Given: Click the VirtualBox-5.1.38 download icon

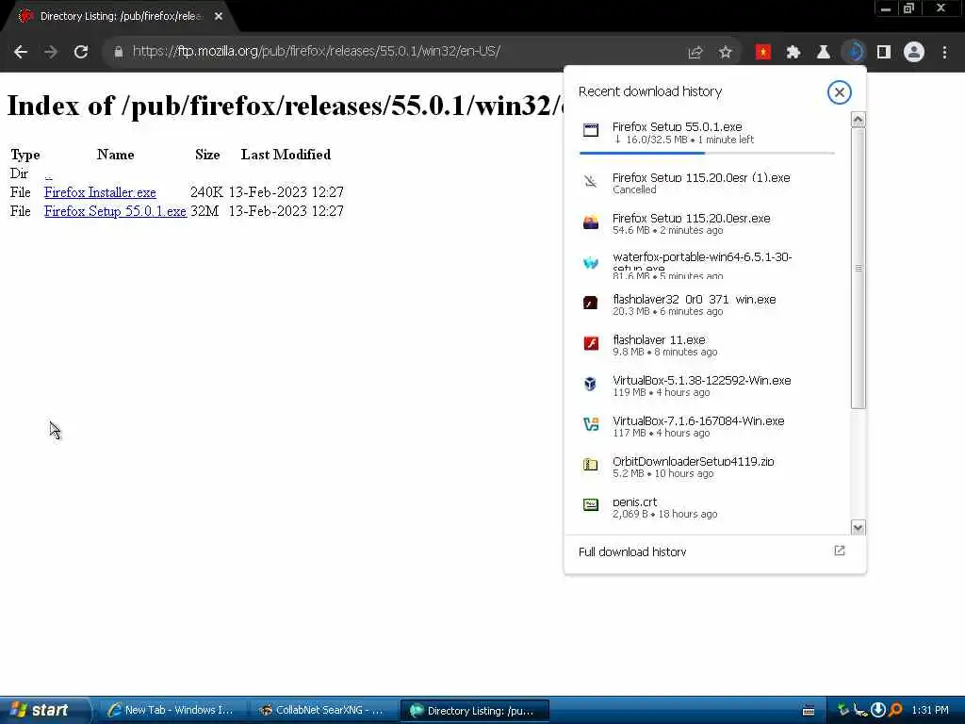Looking at the screenshot, I should tap(590, 385).
